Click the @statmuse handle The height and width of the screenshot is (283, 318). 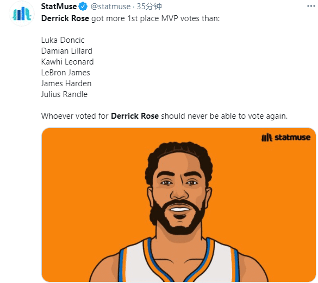click(110, 7)
